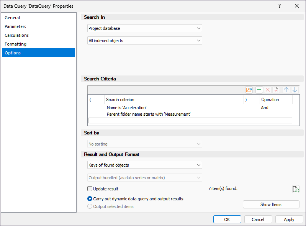Image resolution: width=306 pixels, height=226 pixels.
Task: Choose the 'Output selected items' radio option
Action: point(90,206)
